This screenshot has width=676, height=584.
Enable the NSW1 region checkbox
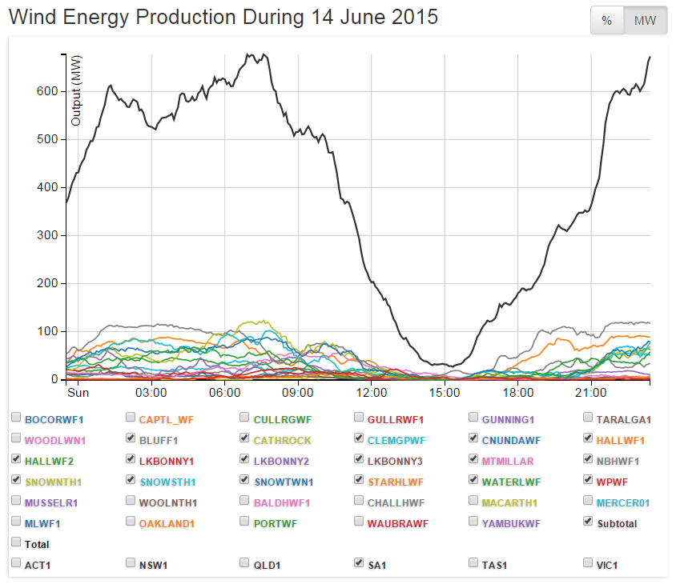click(x=131, y=563)
